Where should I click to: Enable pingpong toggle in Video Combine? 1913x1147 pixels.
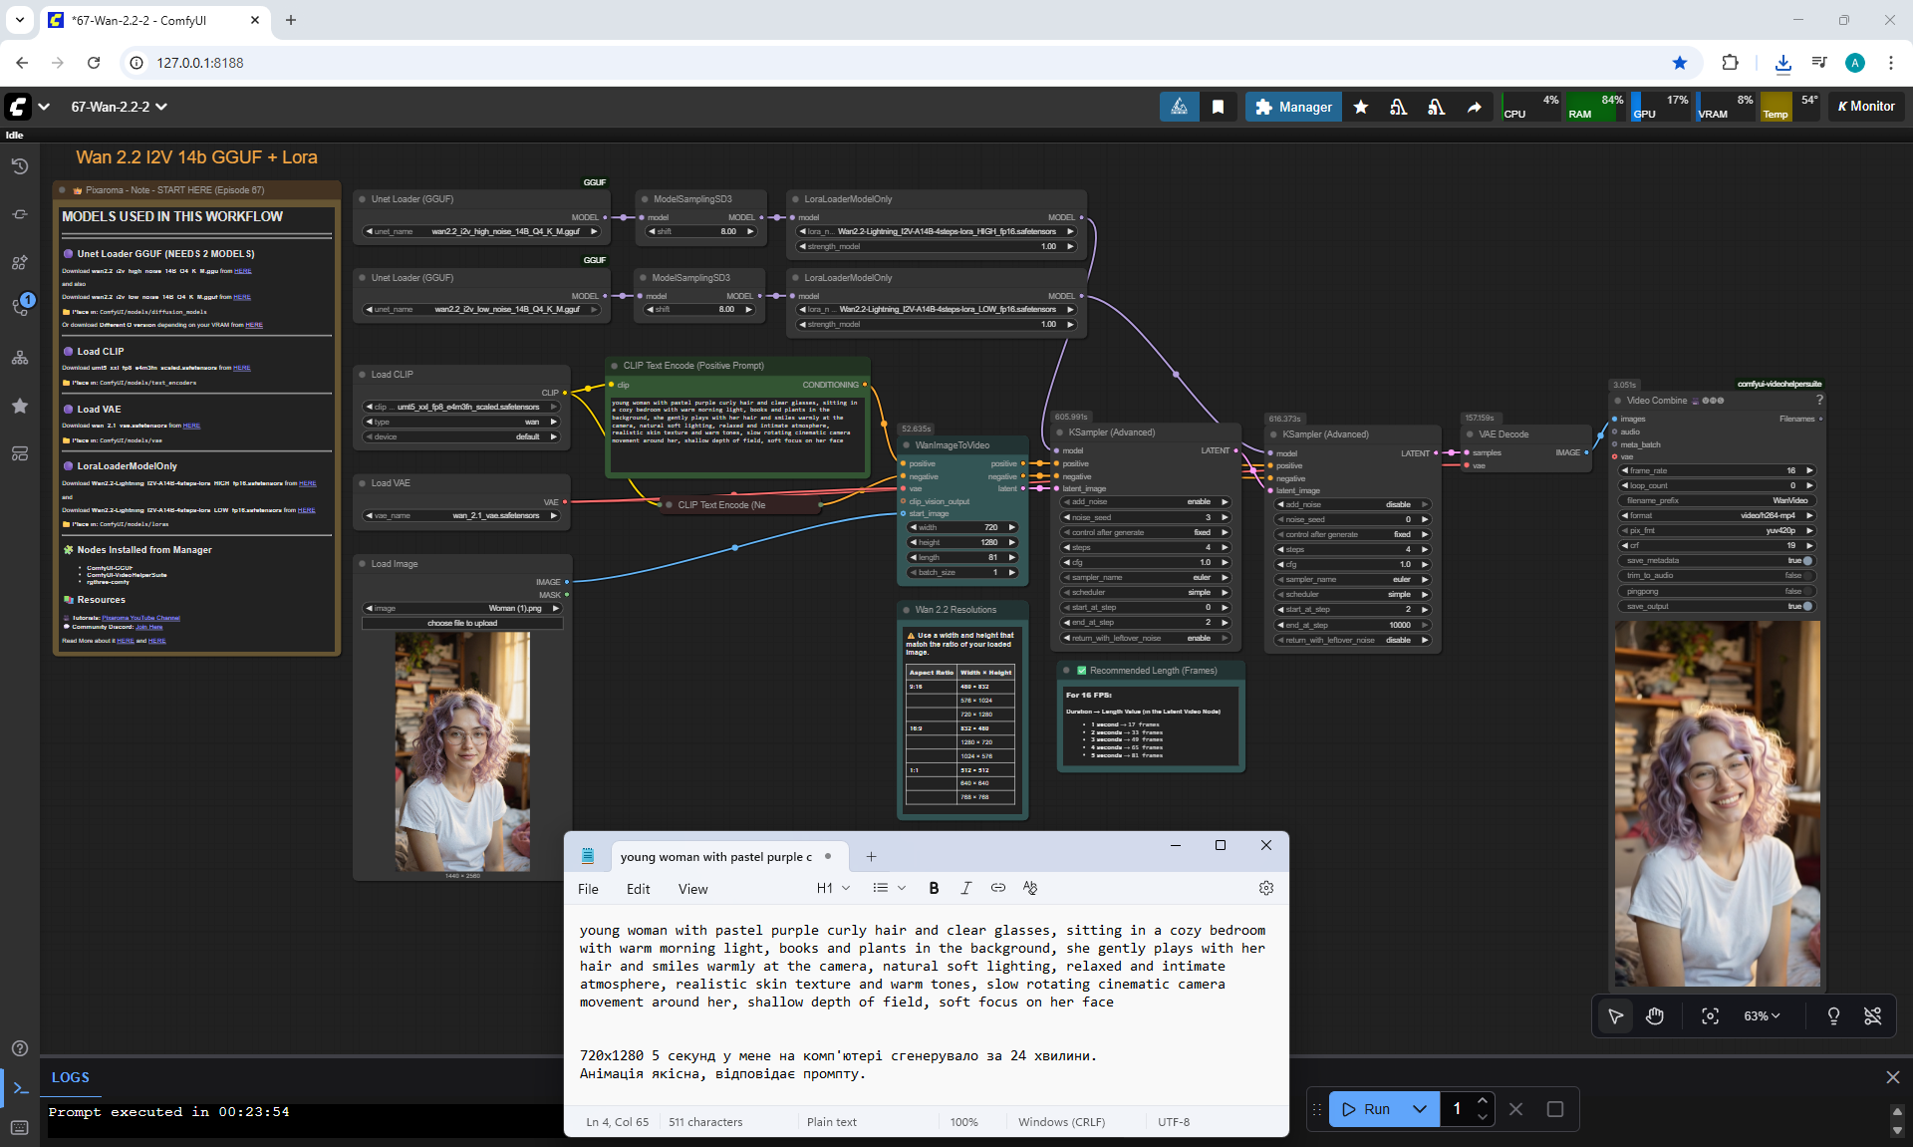1807,591
